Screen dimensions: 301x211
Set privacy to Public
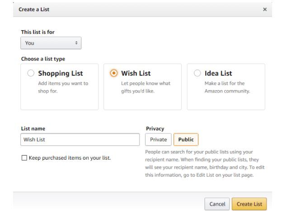point(186,139)
